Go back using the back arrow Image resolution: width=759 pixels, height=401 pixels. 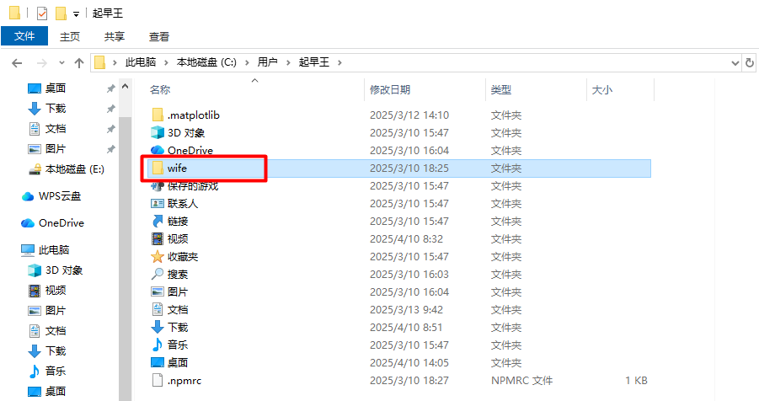17,63
